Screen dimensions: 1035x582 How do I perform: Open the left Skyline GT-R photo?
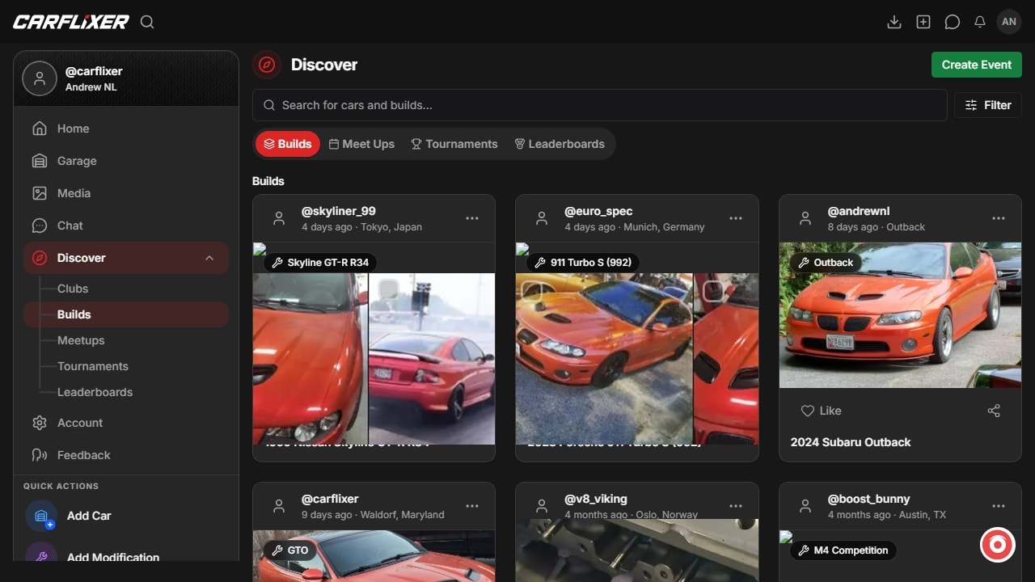pyautogui.click(x=310, y=359)
